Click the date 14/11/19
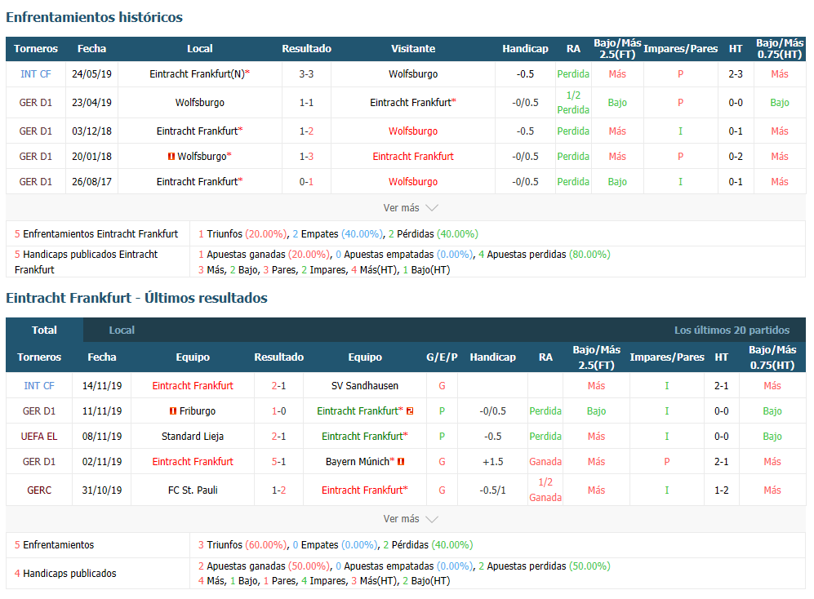 coord(102,386)
